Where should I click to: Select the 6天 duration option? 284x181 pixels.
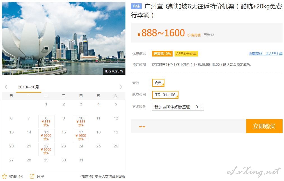coord(158,83)
